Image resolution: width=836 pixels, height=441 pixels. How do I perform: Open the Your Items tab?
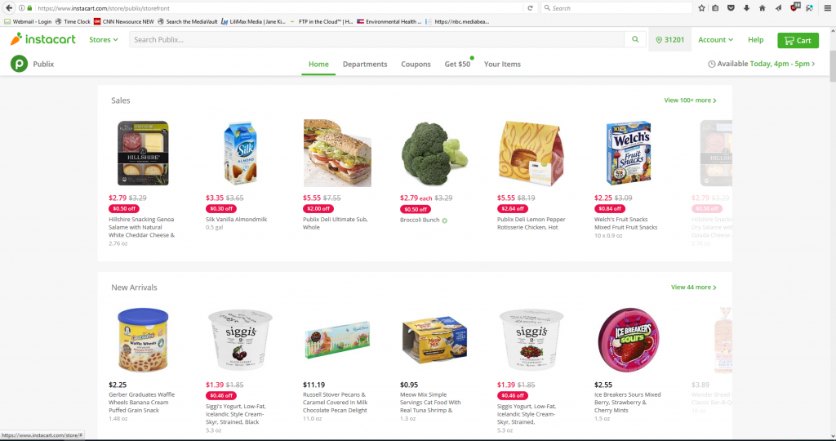[x=502, y=64]
